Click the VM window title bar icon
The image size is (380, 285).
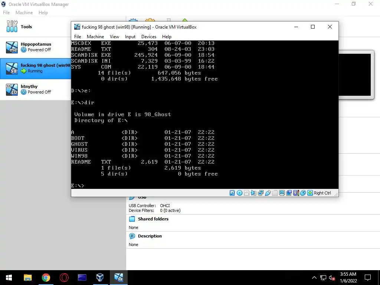point(77,27)
